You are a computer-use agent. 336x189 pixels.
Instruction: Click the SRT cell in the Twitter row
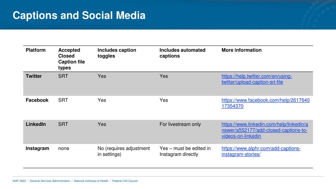[63, 76]
